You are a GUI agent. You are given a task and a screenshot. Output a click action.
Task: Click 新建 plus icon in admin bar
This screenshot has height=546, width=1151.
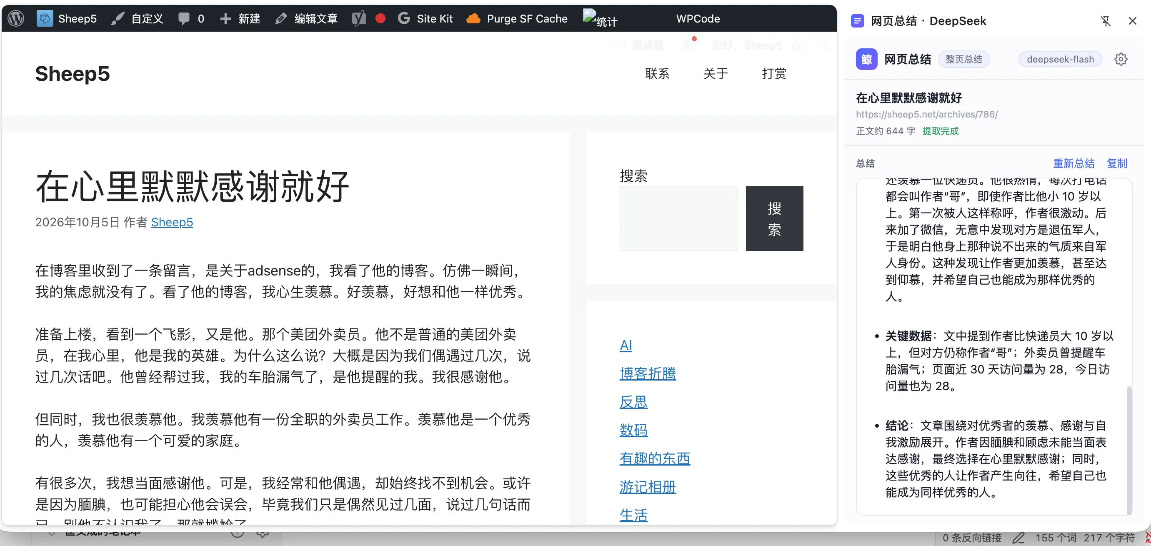[x=225, y=18]
